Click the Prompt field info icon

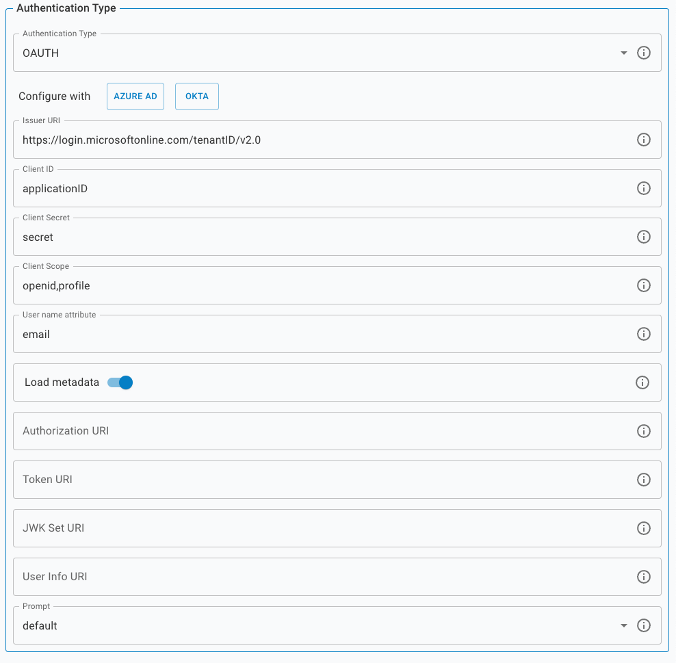[x=643, y=625]
